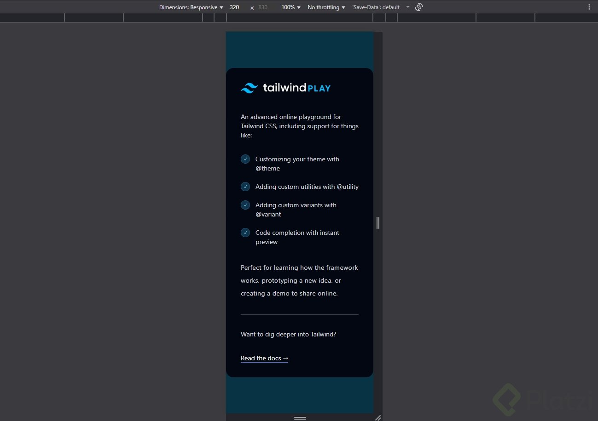Screen dimensions: 598x421
Task: Click the checkmark beside 'Adding custom utilities'
Action: (x=245, y=187)
